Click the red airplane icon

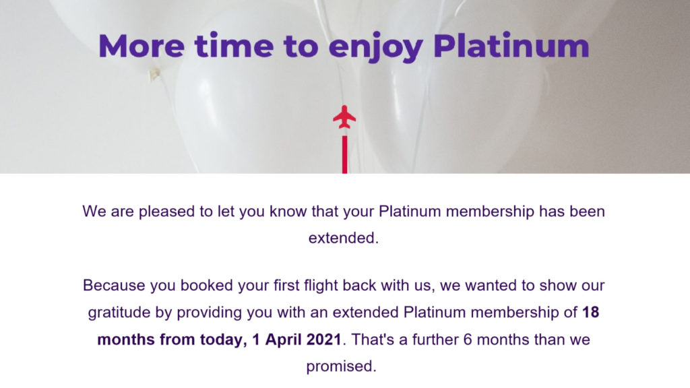pos(344,117)
